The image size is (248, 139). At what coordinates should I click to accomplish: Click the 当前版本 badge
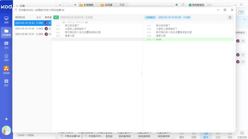coord(150,17)
